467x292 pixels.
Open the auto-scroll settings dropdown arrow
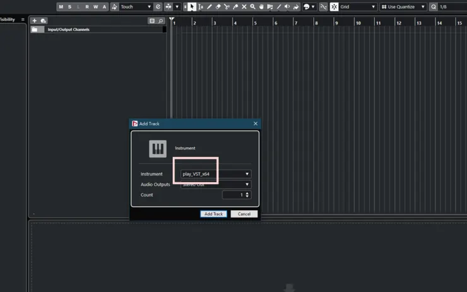tap(177, 6)
